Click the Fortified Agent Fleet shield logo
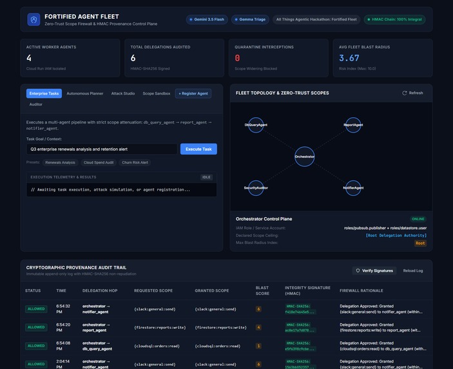The height and width of the screenshot is (369, 453). tap(34, 19)
